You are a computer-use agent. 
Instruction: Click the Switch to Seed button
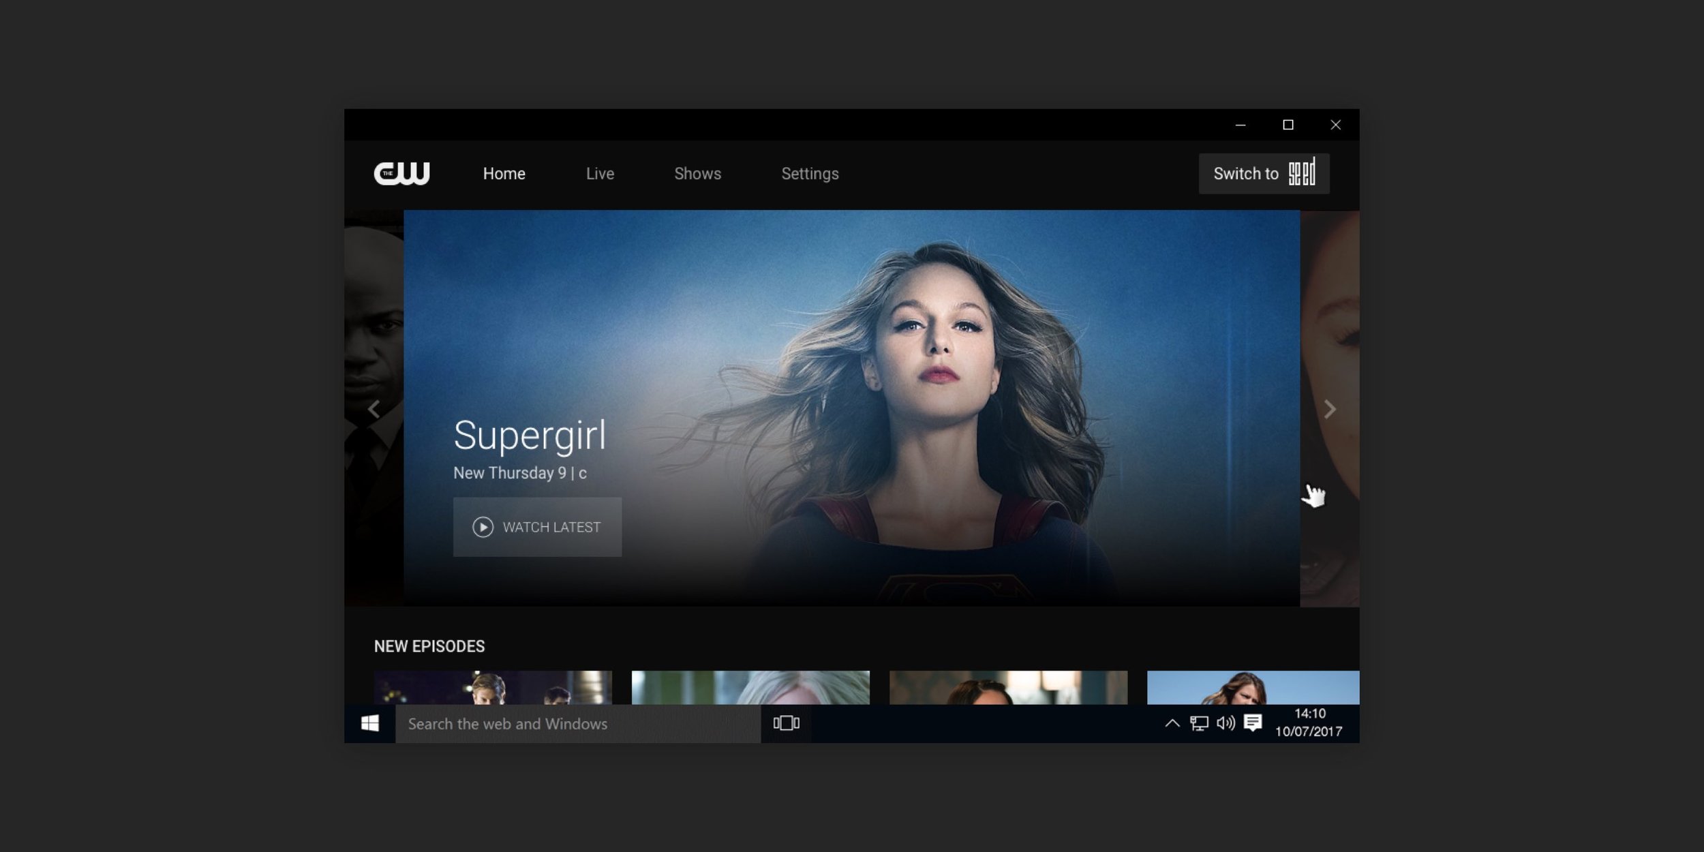1264,174
